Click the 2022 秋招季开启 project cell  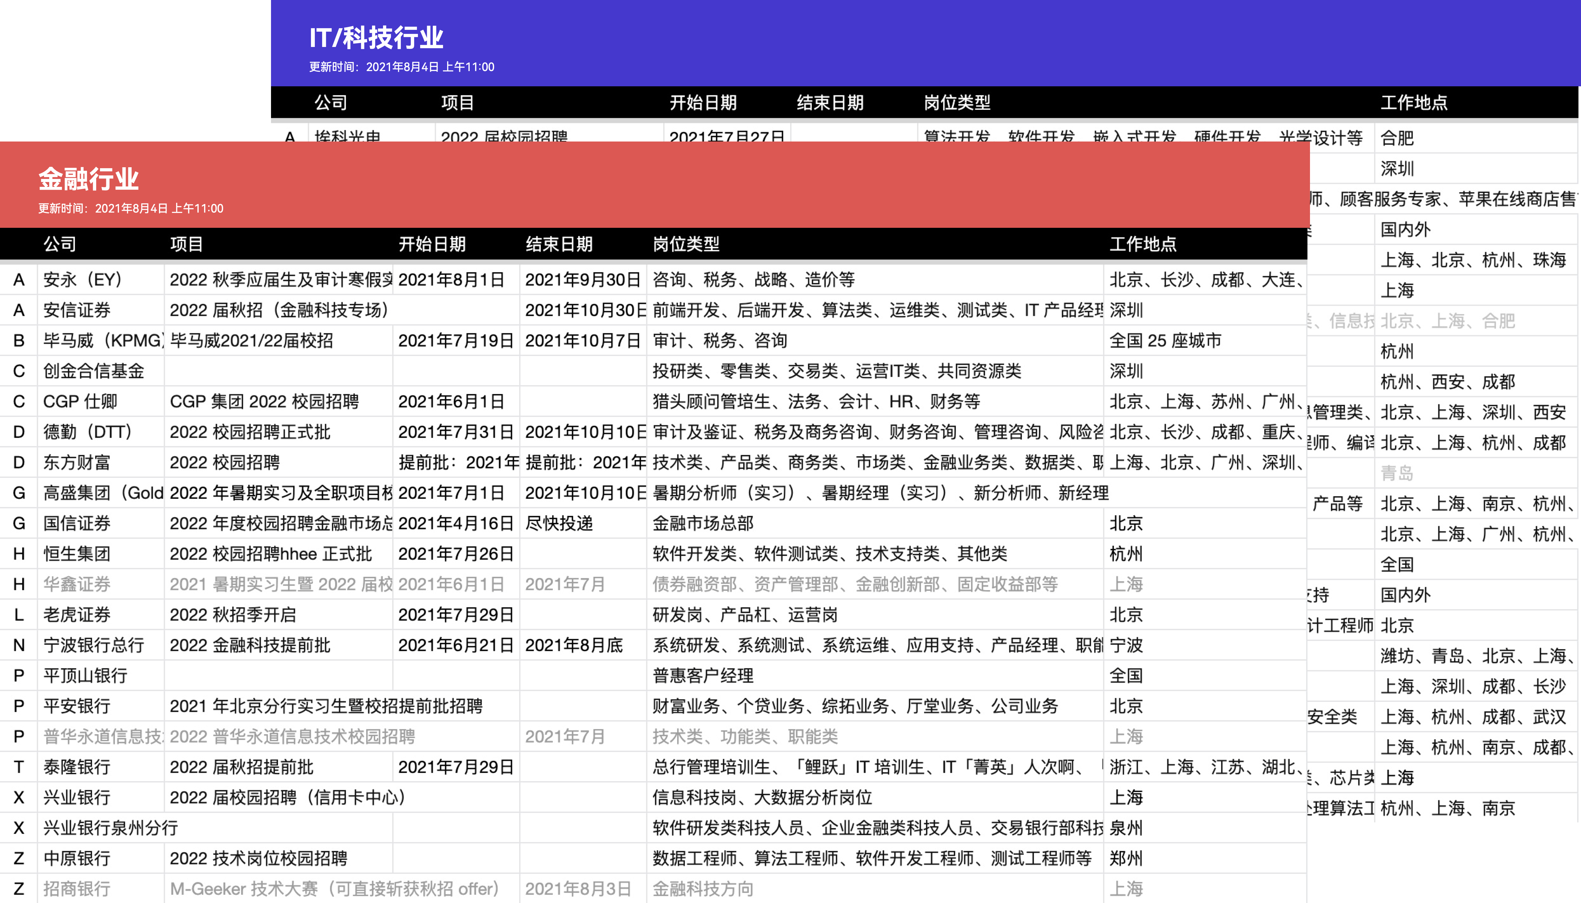click(279, 615)
